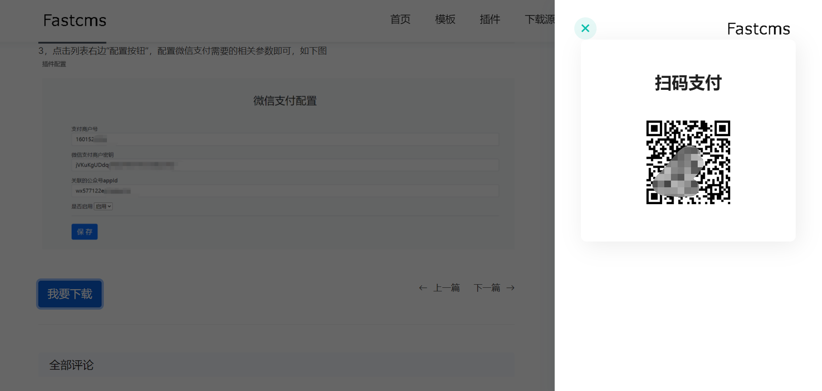822x391 pixels.
Task: Click the 支付商户号 input field
Action: [x=285, y=139]
